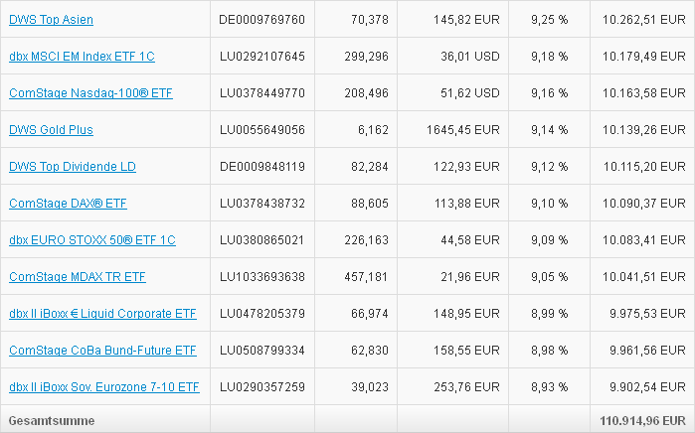Screen dimensions: 695x433
Task: Open the dbx EURO STOXX 50 ETF 1C link
Action: (x=92, y=240)
